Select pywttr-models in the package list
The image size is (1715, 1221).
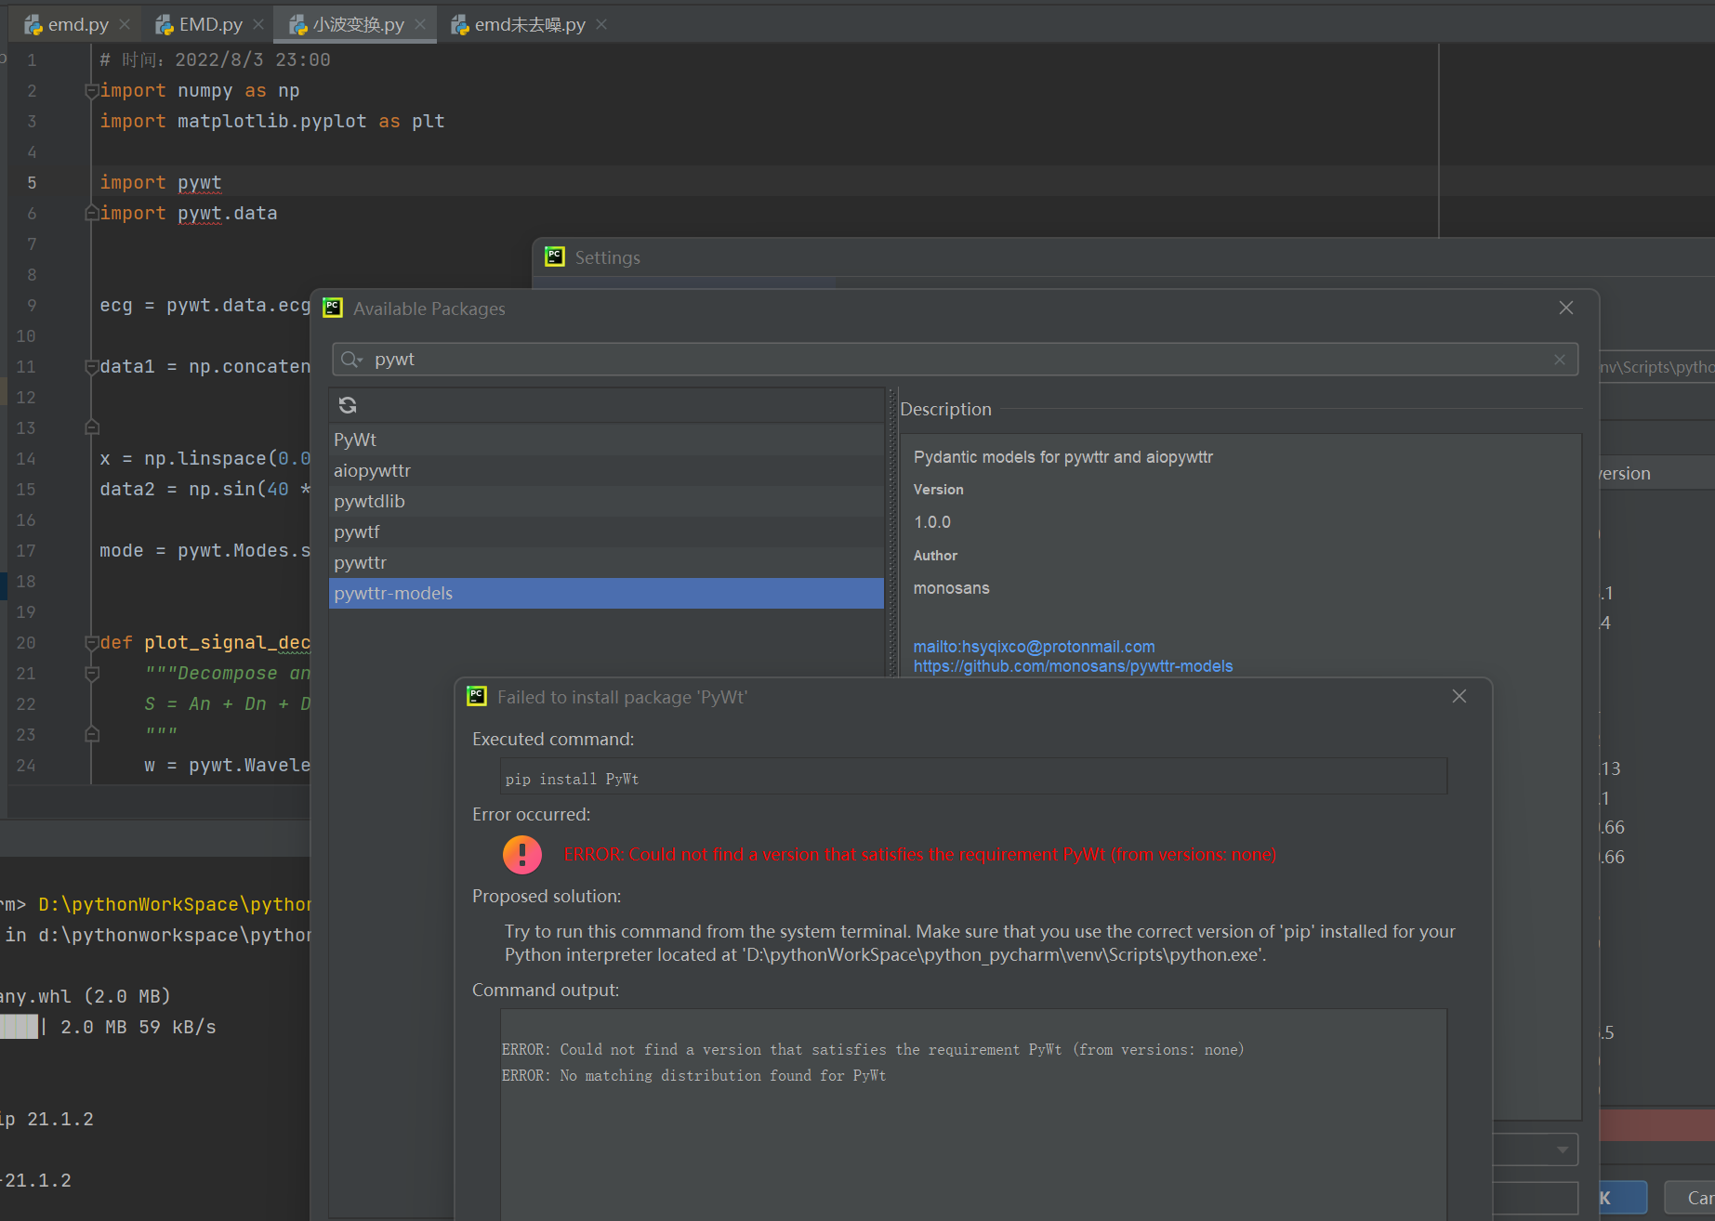606,593
